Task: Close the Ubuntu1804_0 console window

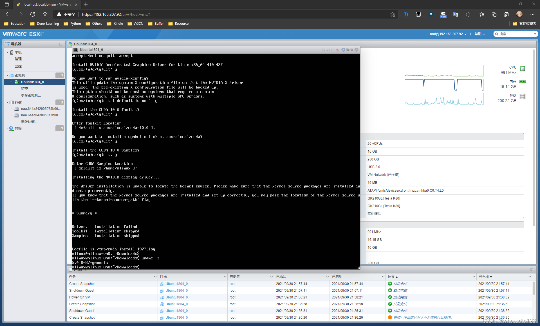Action: pyautogui.click(x=357, y=50)
